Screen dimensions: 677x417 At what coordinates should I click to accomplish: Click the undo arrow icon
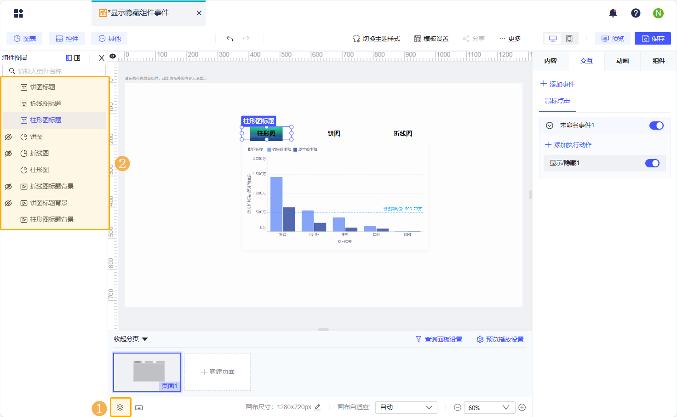coord(229,39)
